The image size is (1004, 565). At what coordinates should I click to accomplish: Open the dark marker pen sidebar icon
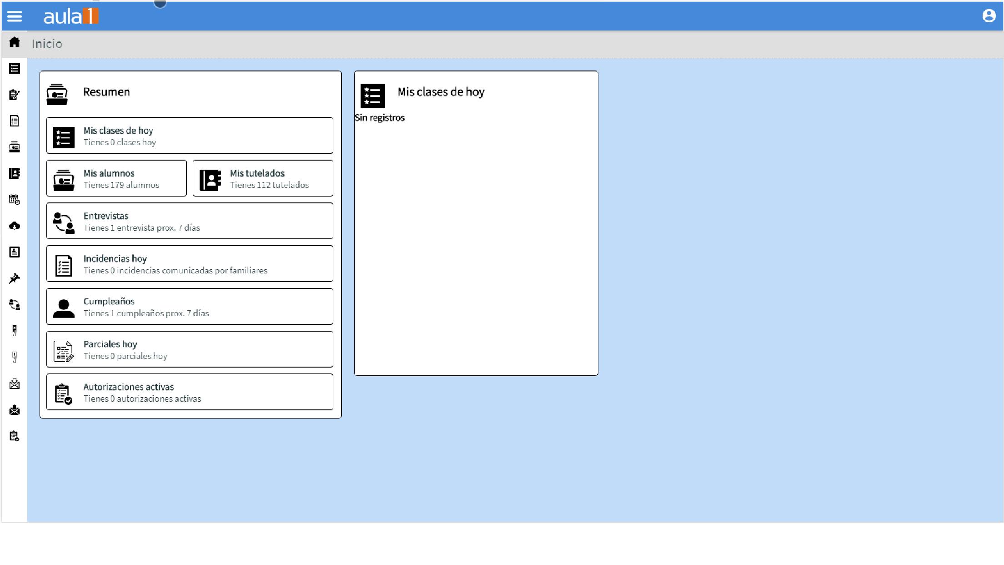[x=15, y=331]
